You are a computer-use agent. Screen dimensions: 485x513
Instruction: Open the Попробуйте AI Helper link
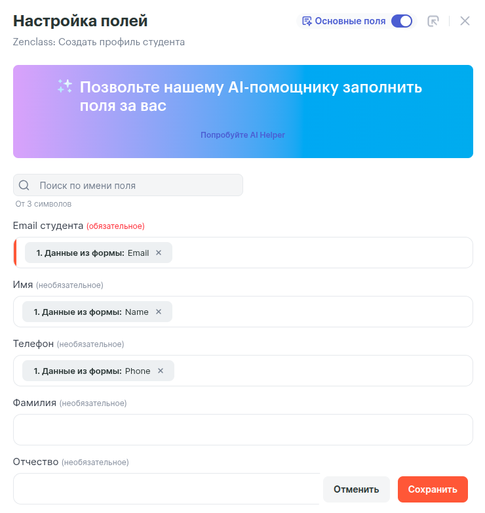[242, 135]
